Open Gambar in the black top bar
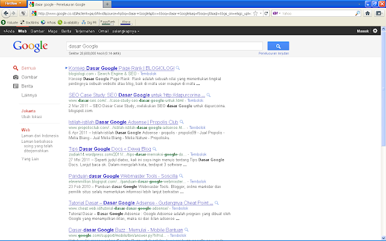This screenshot has width=386, height=241. tap(37, 31)
